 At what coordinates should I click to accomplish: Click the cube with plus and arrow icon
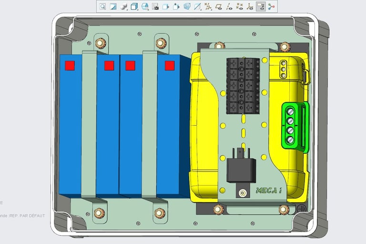click(x=176, y=7)
